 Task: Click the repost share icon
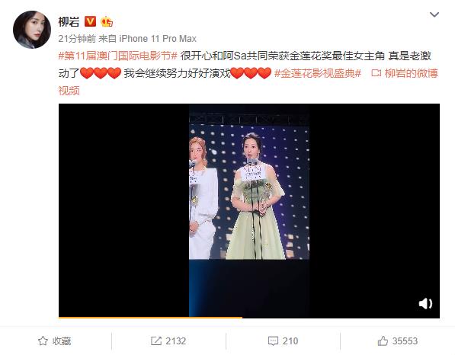pos(156,341)
